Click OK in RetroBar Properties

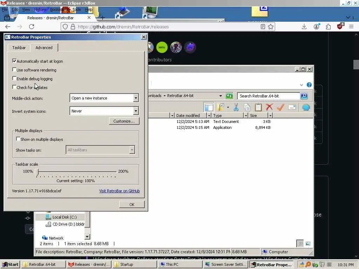click(x=132, y=205)
